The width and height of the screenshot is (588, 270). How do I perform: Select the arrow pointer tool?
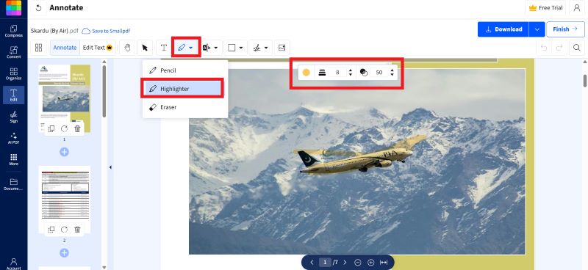click(145, 48)
